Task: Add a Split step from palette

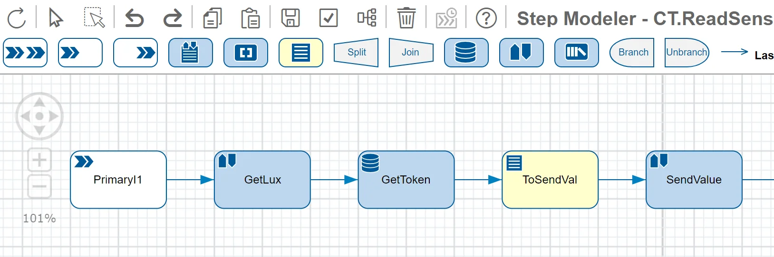Action: pyautogui.click(x=356, y=53)
